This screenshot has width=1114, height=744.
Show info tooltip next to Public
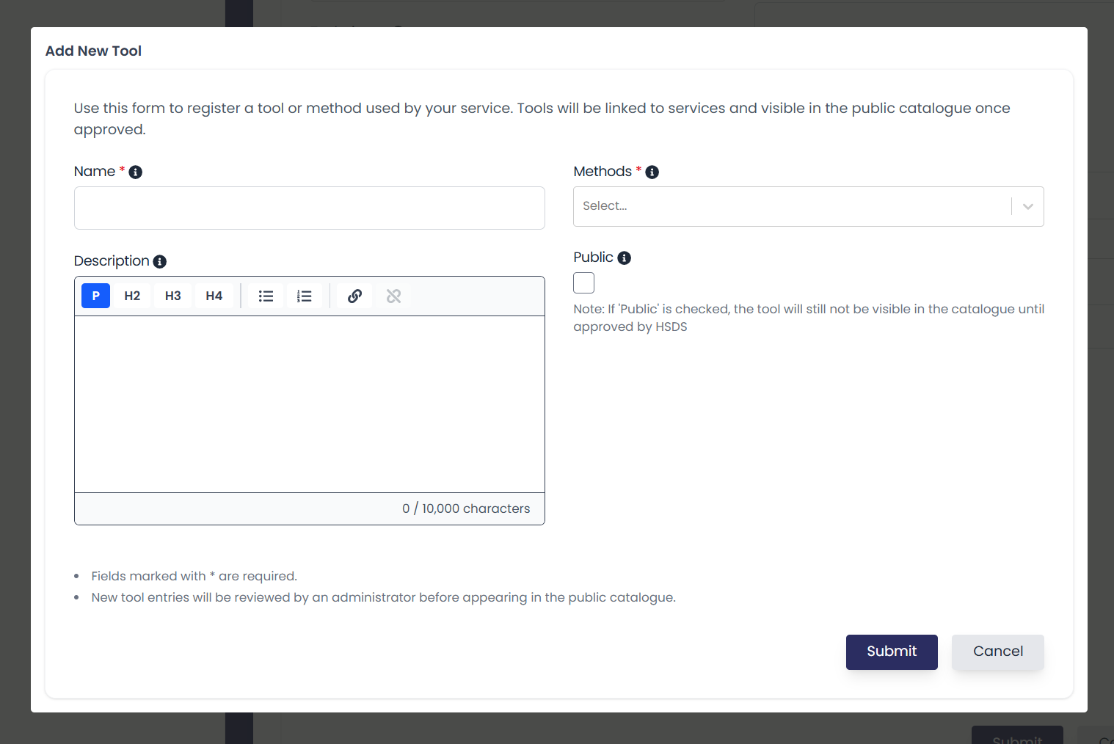[x=625, y=258]
